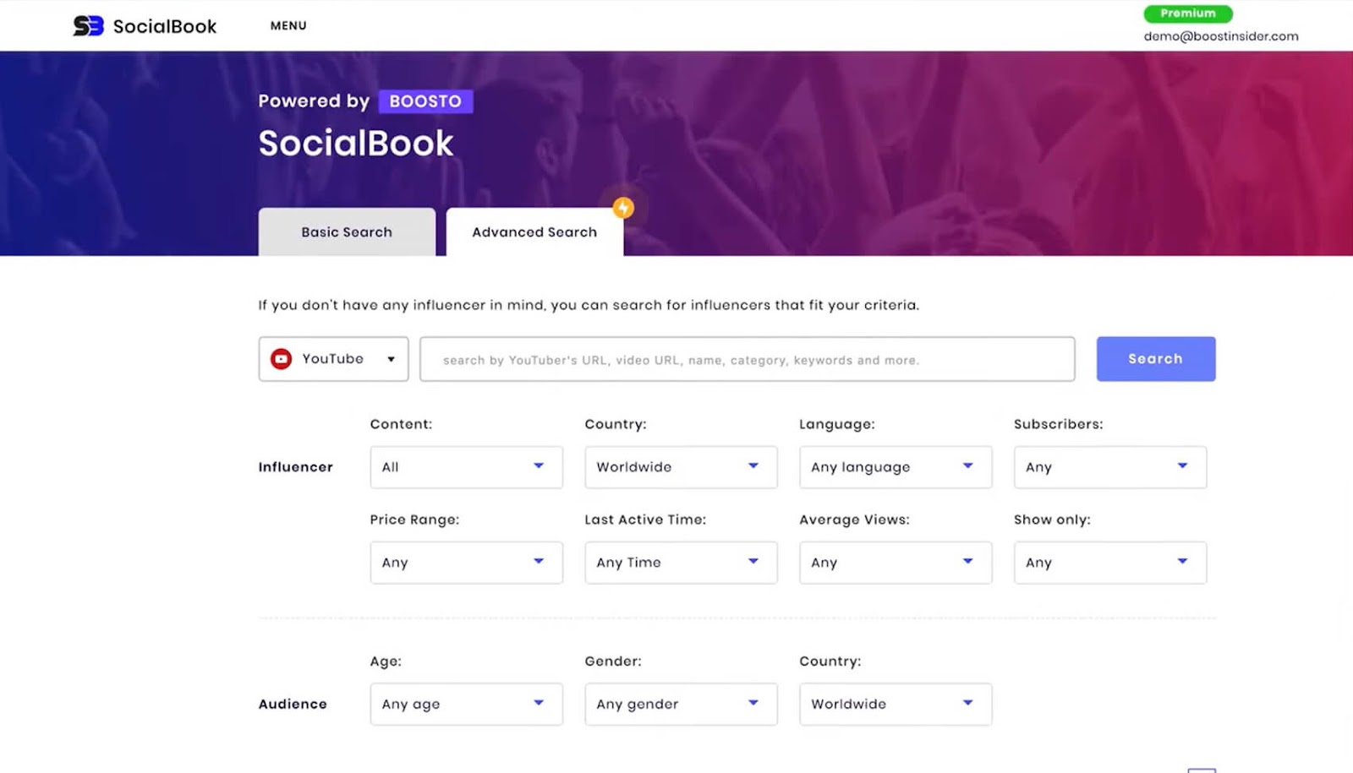Click the red YouTube platform icon
The image size is (1353, 773).
[x=281, y=359]
